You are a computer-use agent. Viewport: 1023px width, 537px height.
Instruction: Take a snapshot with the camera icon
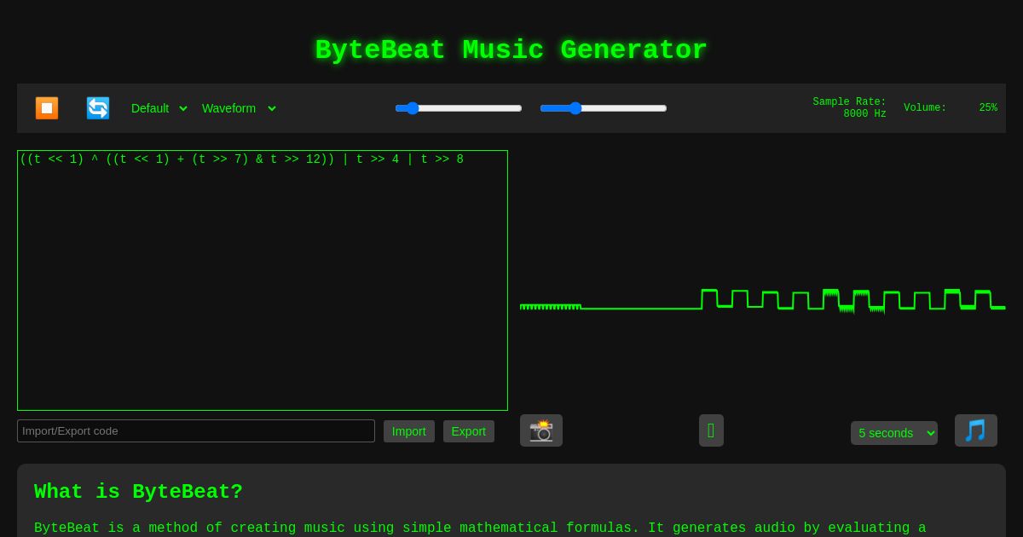click(x=541, y=430)
